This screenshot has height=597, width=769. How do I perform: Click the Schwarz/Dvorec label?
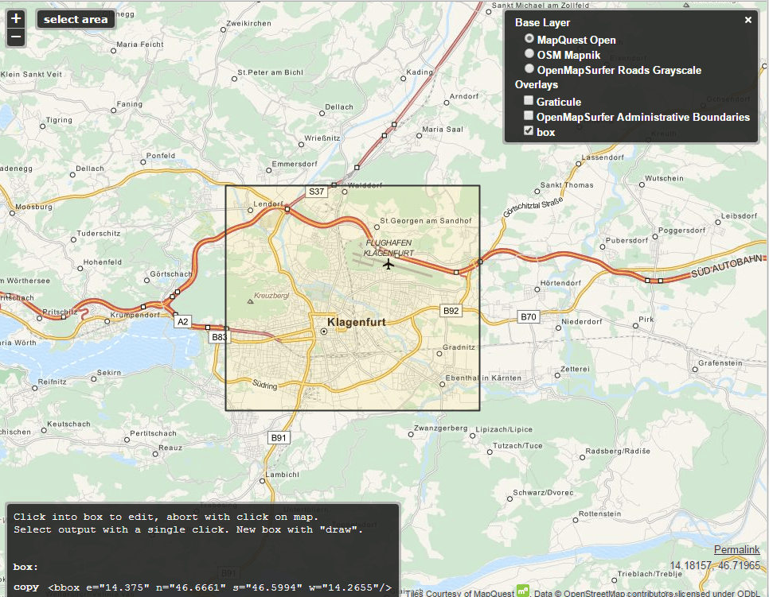point(543,493)
